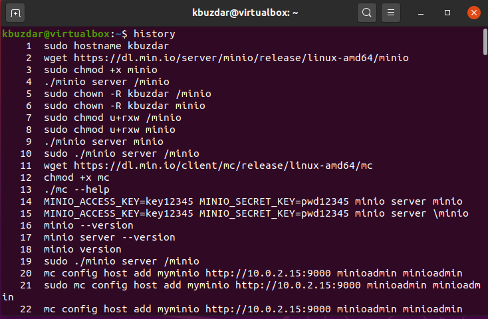488x319 pixels.
Task: Click history entry "sudo hostname kbuzdar"
Action: coord(106,46)
